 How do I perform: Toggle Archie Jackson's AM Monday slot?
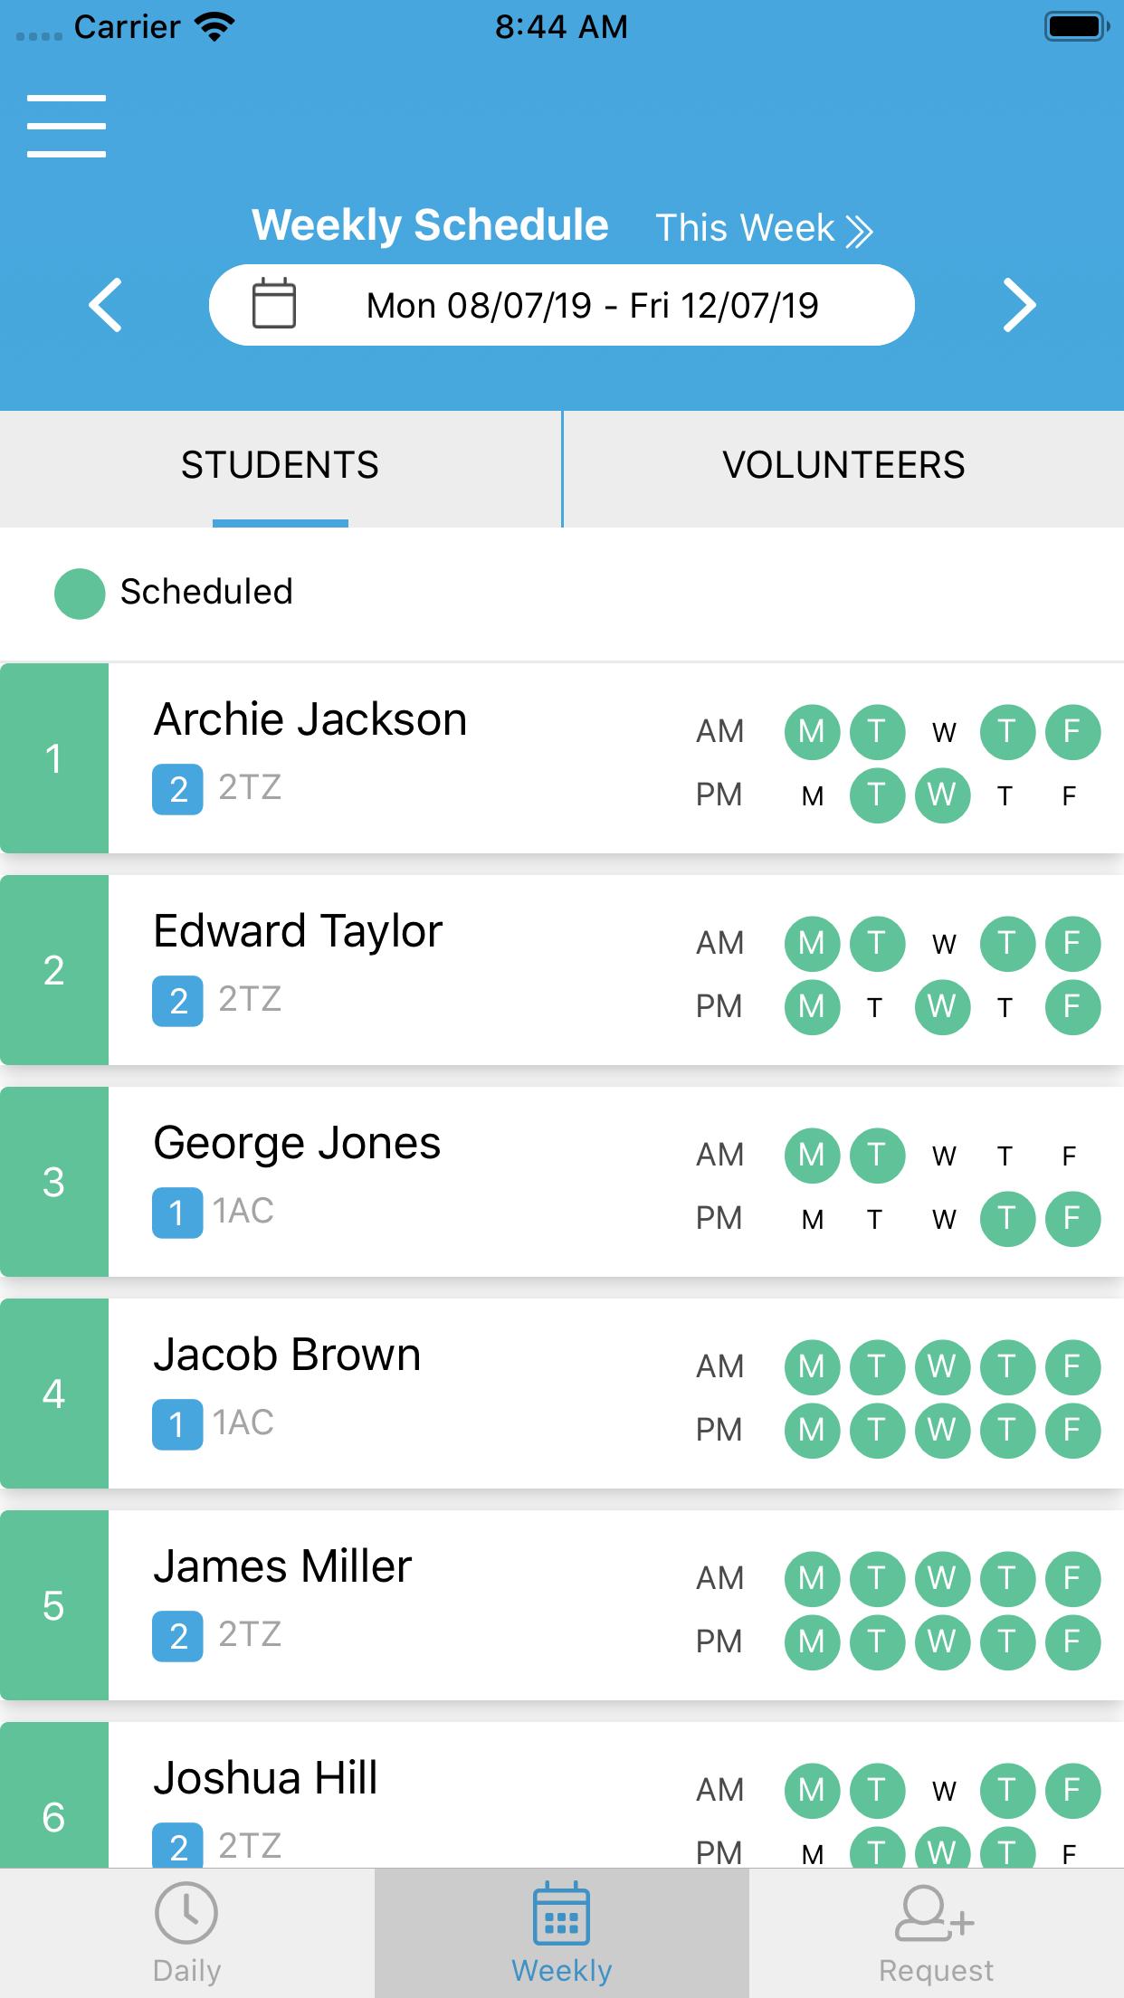point(812,731)
